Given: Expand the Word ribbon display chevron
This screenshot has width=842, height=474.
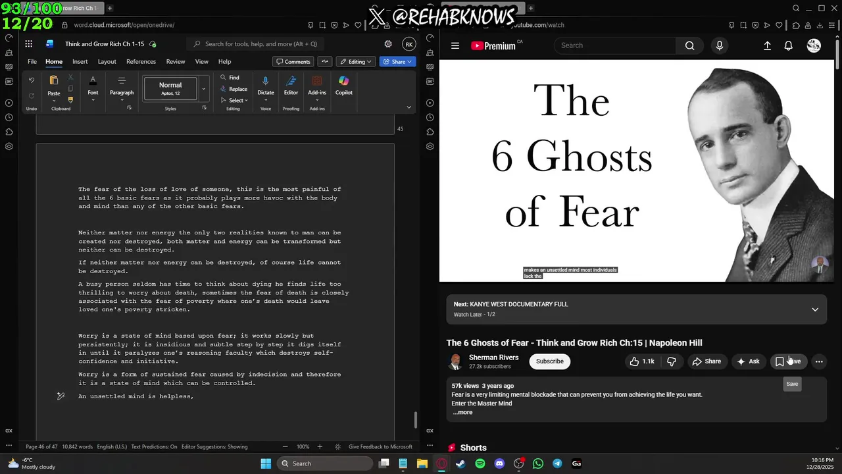Looking at the screenshot, I should tap(409, 107).
